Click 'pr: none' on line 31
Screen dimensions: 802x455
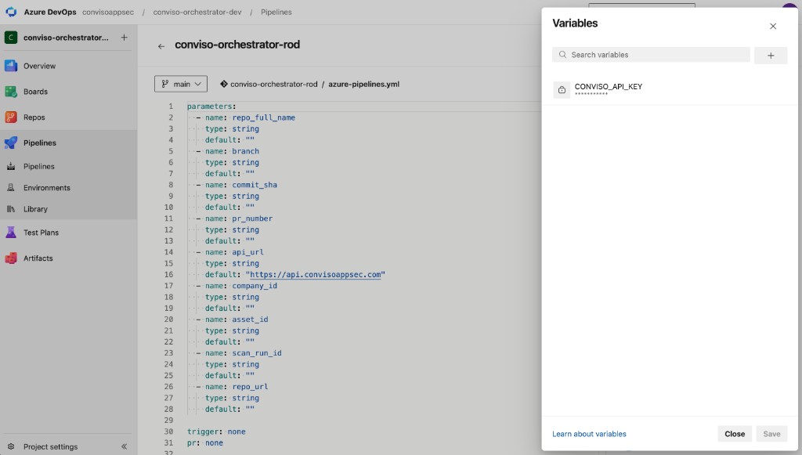point(205,442)
